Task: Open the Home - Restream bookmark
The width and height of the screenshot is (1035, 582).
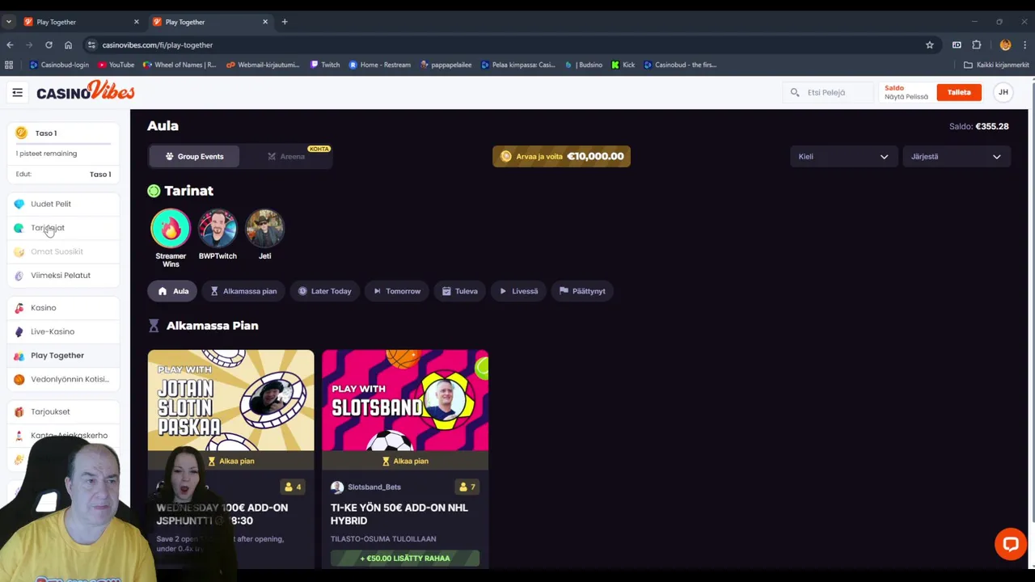Action: point(379,65)
